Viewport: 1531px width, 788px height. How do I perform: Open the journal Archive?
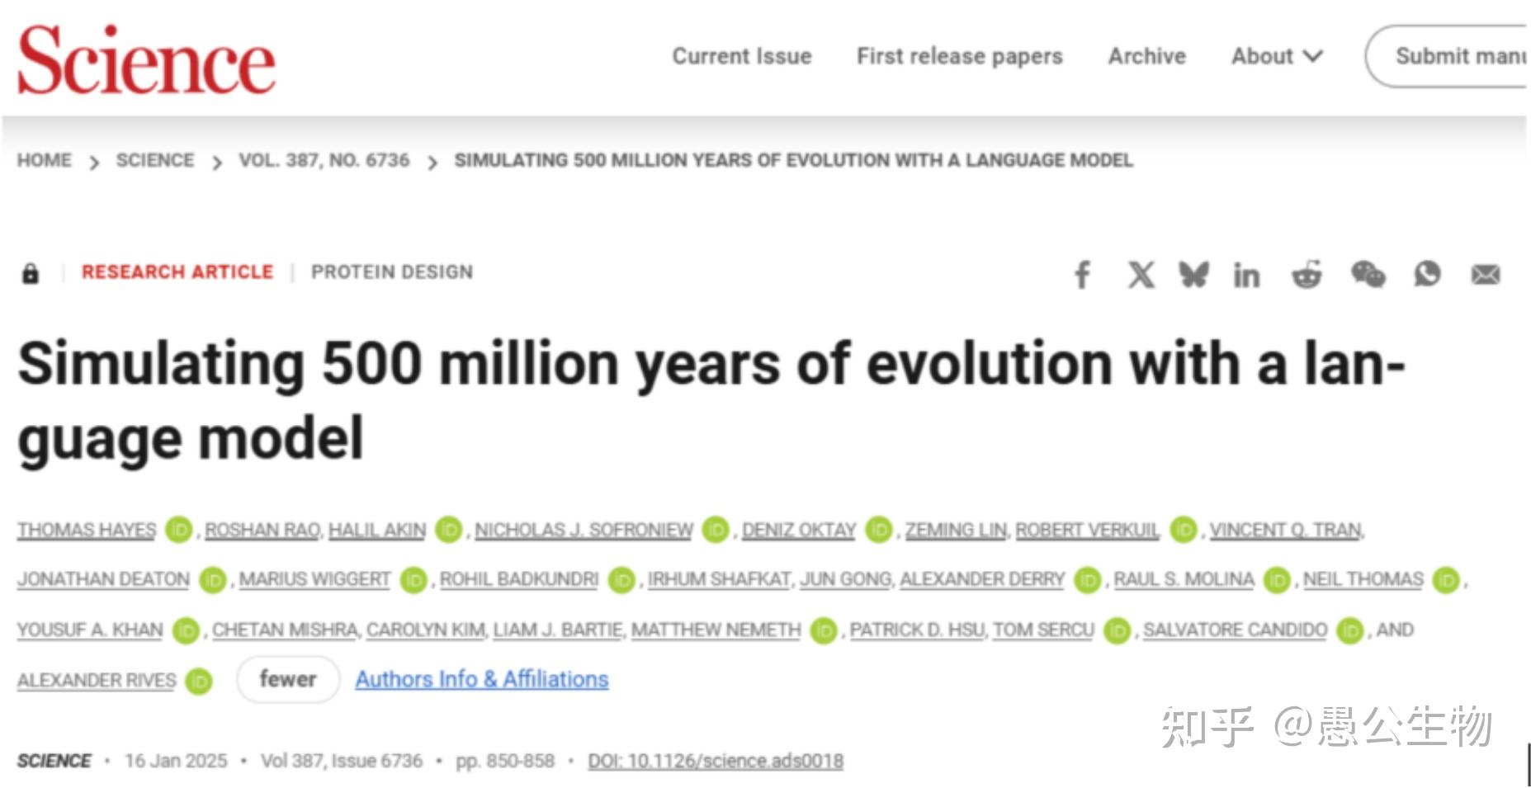pyautogui.click(x=1146, y=56)
